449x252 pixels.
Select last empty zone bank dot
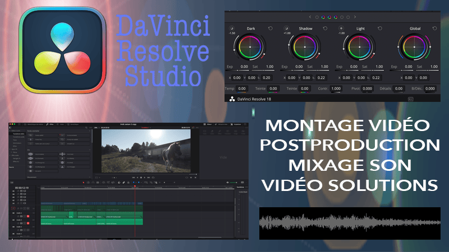coord(348,17)
